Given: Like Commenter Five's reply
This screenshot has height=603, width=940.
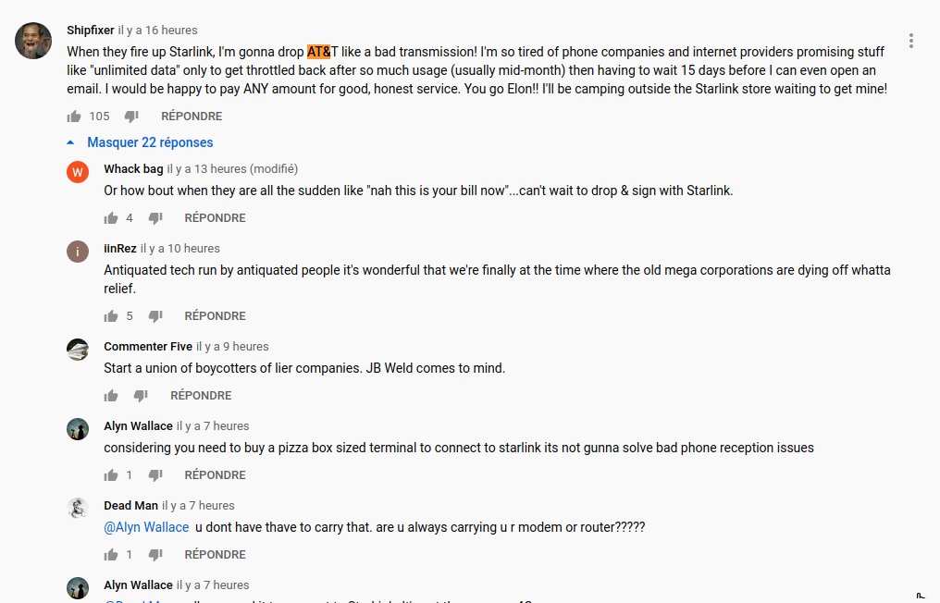Looking at the screenshot, I should (x=111, y=396).
